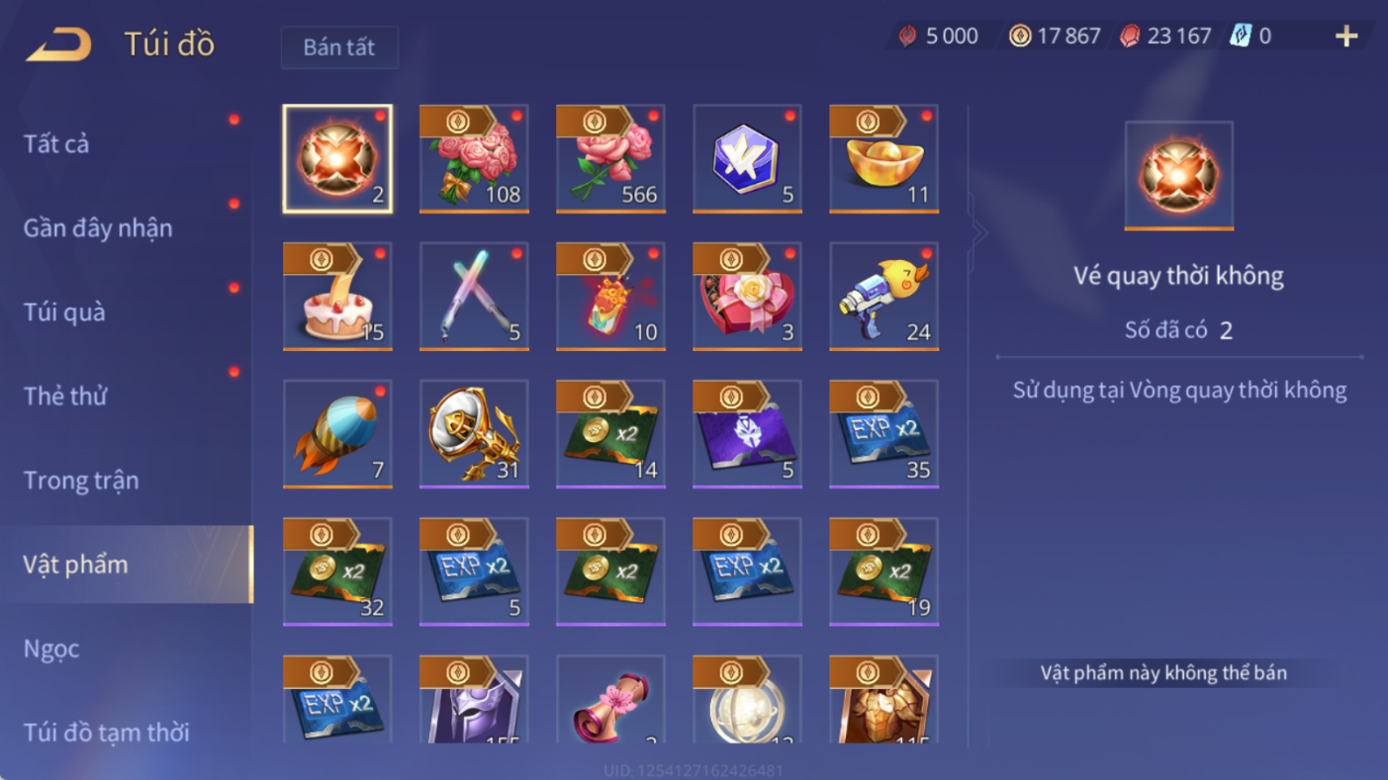1388x780 pixels.
Task: Collapse the item detail panel arrow
Action: pyautogui.click(x=978, y=233)
